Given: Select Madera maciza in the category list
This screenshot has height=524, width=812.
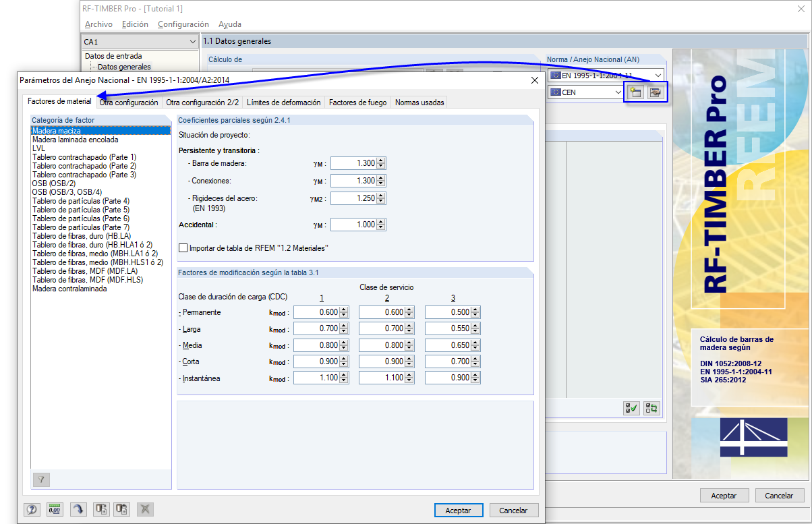Looking at the screenshot, I should [x=101, y=131].
